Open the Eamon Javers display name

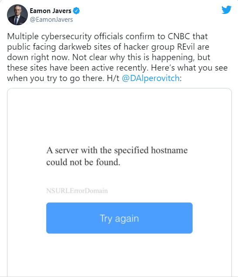51,11
